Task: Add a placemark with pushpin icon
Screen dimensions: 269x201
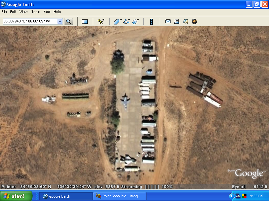Action: (x=101, y=21)
